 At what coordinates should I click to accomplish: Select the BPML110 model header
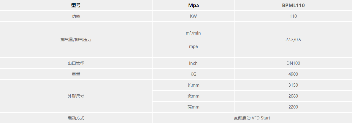point(293,5)
